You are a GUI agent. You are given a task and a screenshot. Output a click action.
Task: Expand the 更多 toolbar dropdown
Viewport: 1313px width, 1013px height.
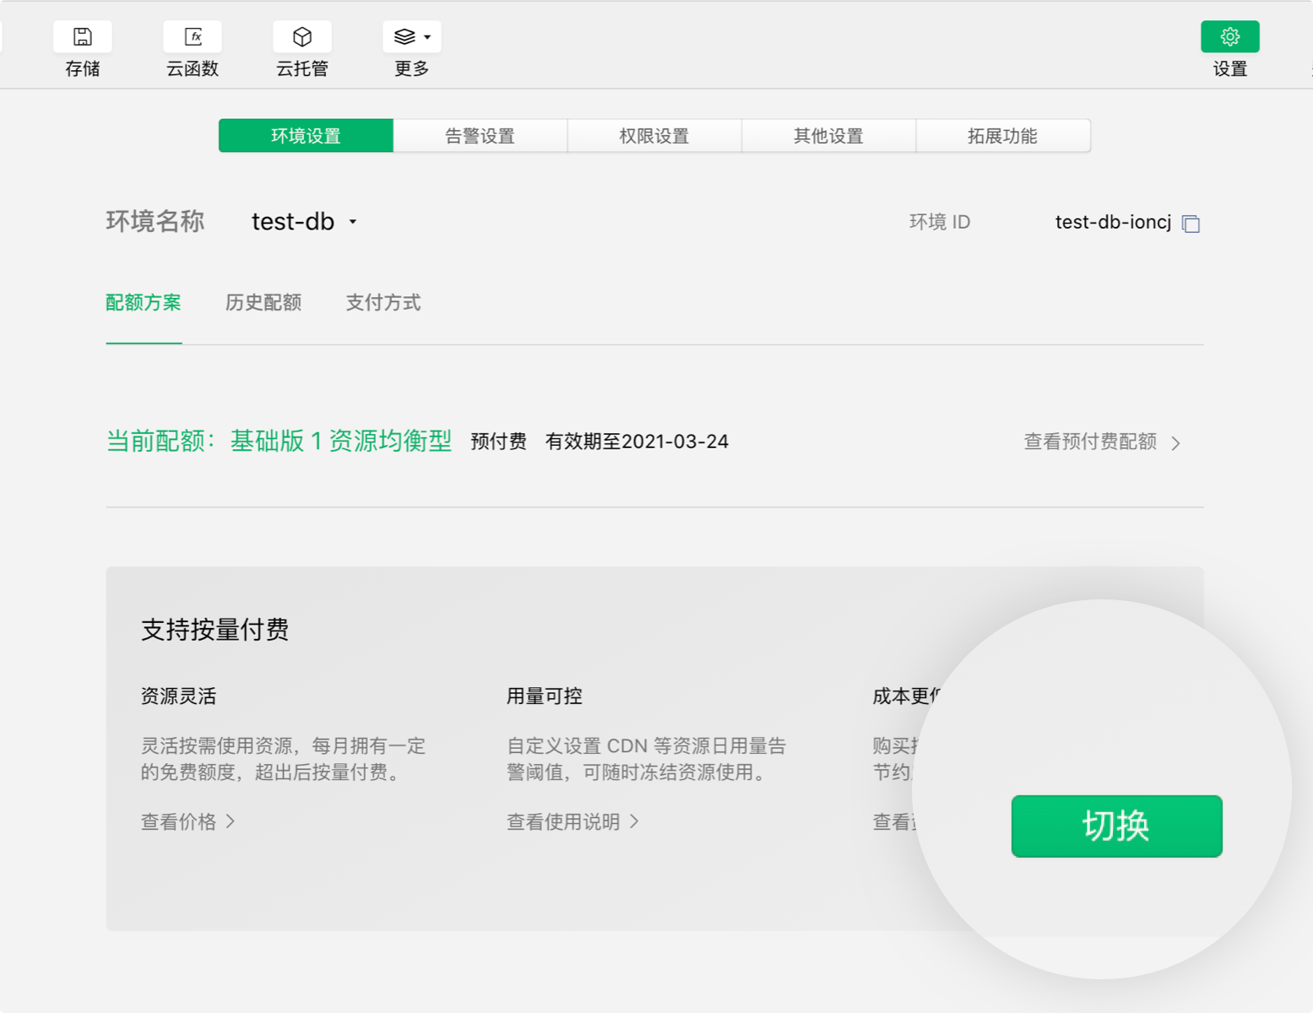[412, 37]
